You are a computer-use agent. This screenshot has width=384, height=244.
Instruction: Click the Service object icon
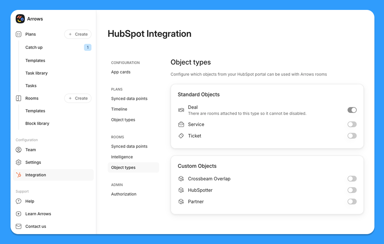181,125
